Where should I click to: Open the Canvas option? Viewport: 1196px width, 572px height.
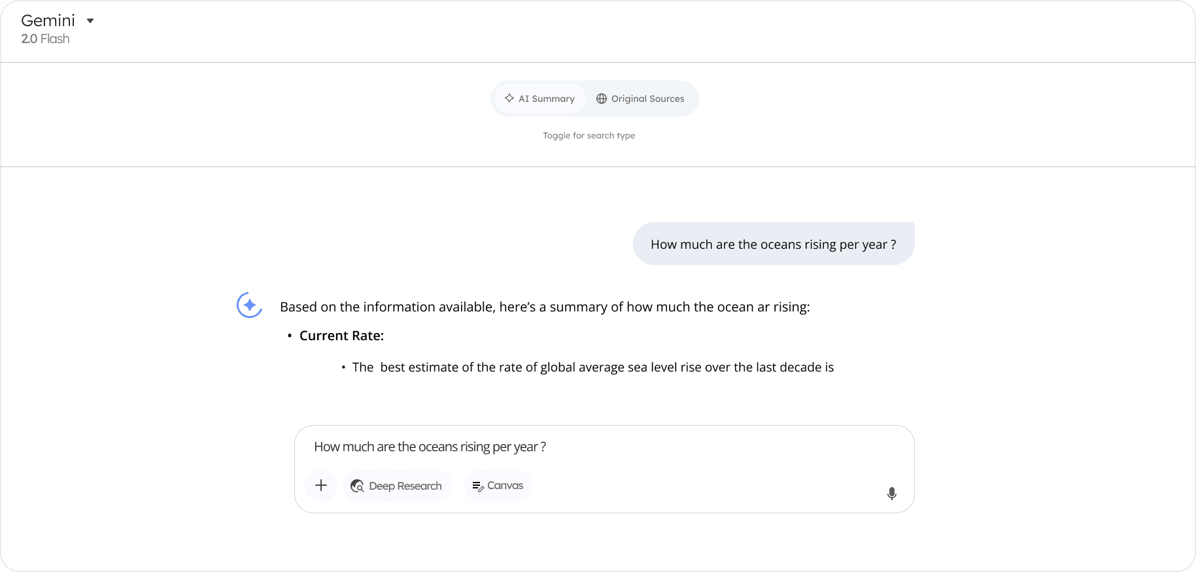tap(498, 486)
